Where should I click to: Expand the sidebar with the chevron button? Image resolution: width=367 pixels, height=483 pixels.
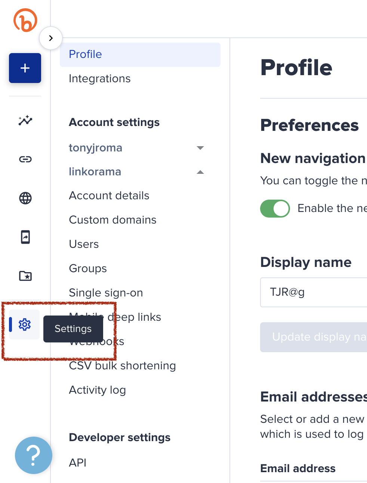(51, 38)
